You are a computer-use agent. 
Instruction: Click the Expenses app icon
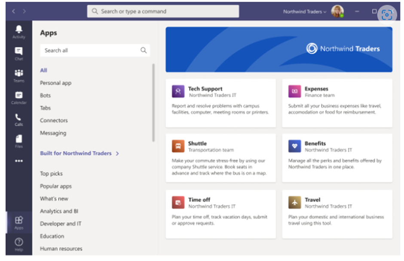click(294, 91)
